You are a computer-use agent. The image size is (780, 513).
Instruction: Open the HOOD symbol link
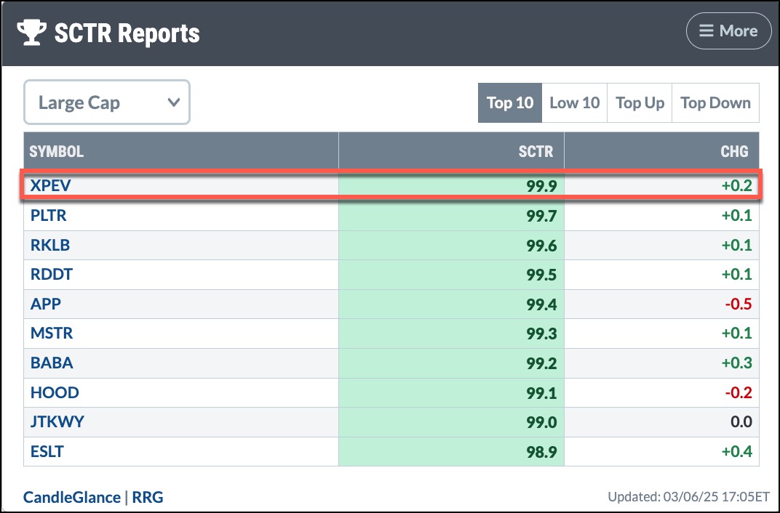(55, 393)
